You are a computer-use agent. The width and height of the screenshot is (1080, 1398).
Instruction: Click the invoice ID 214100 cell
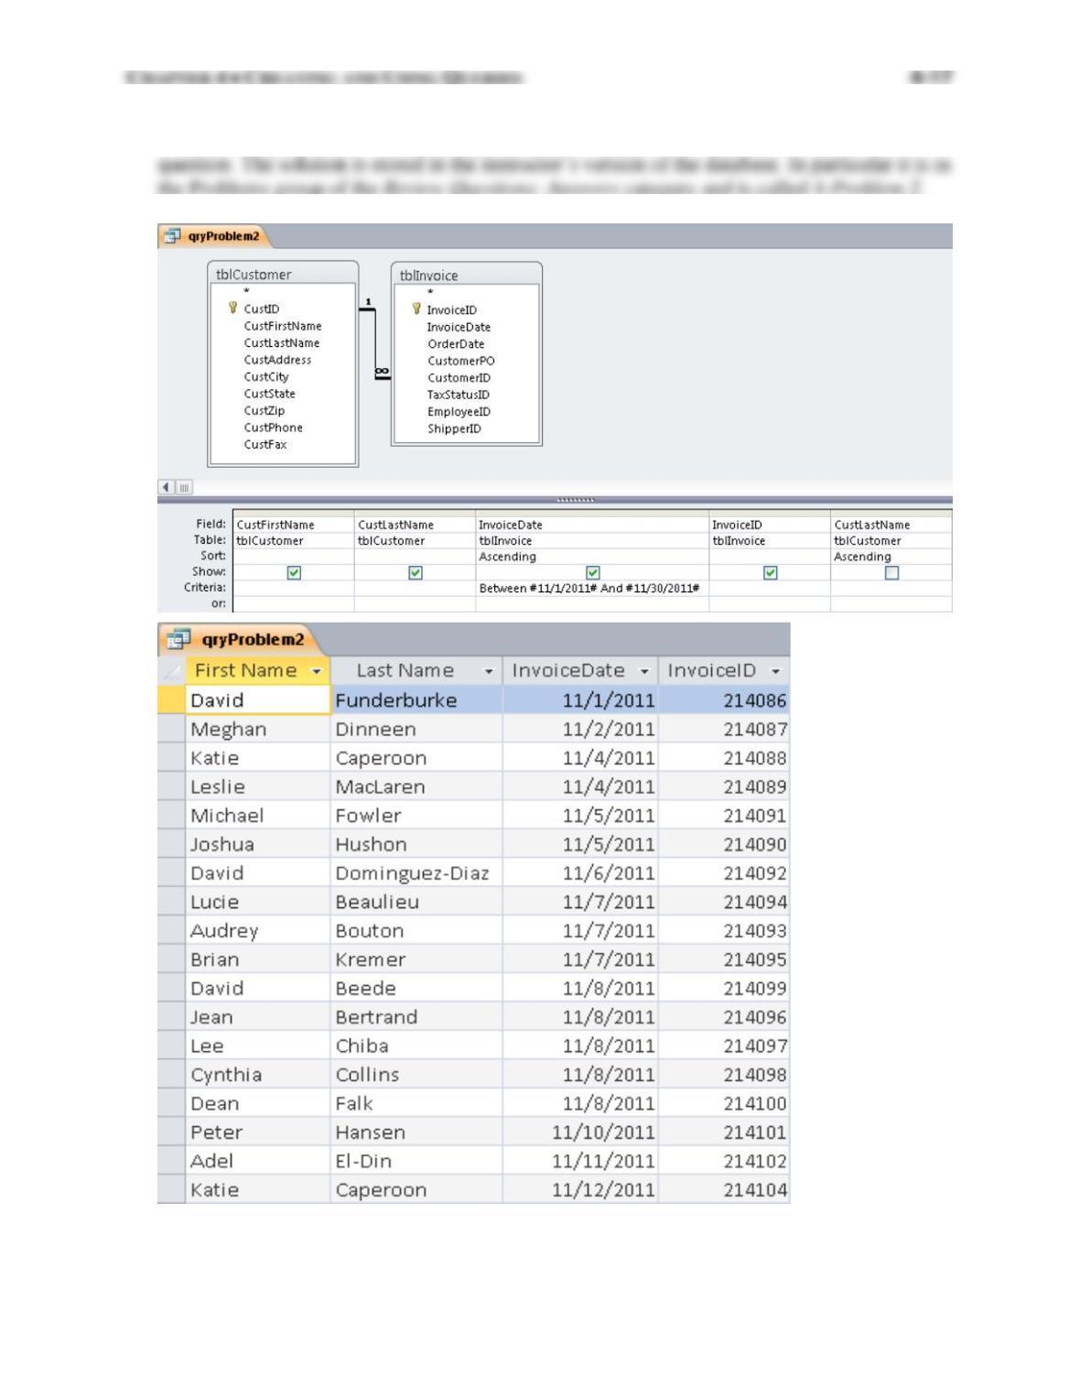pos(724,1104)
